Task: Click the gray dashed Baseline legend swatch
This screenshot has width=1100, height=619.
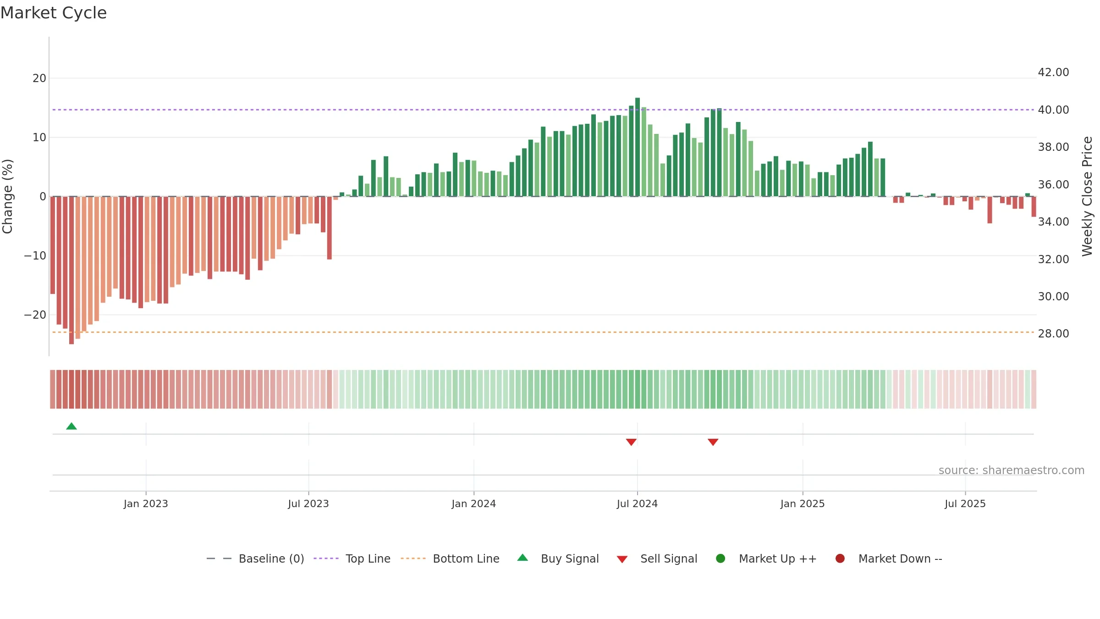Action: [x=219, y=558]
